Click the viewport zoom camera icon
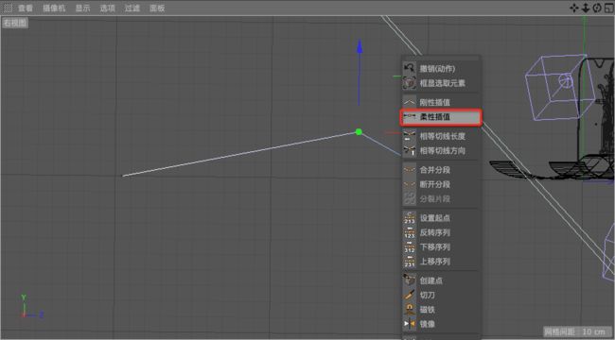 586,8
